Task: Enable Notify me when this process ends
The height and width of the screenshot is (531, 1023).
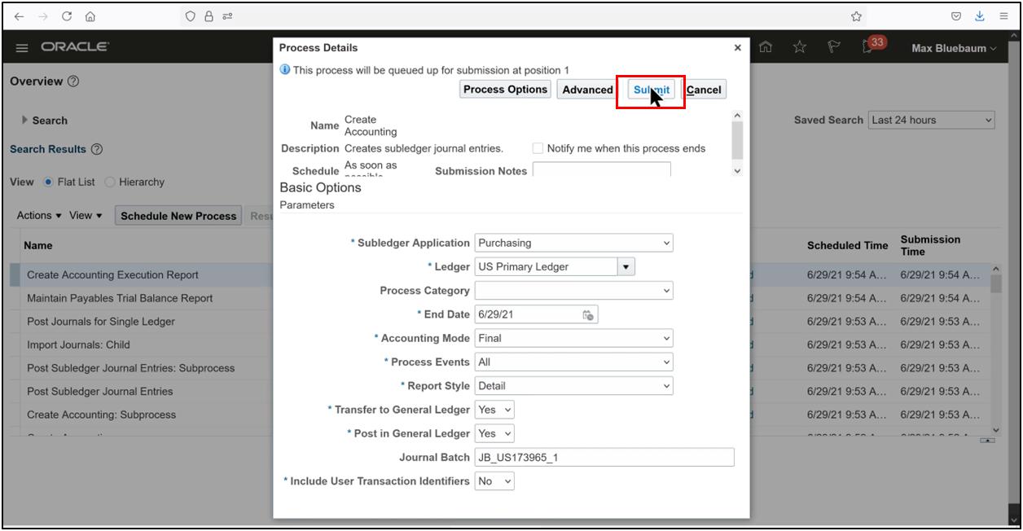Action: [x=537, y=147]
